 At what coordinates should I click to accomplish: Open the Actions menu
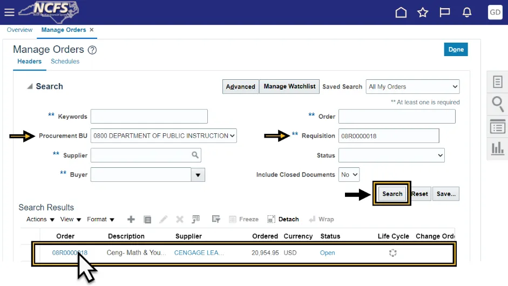tap(40, 220)
